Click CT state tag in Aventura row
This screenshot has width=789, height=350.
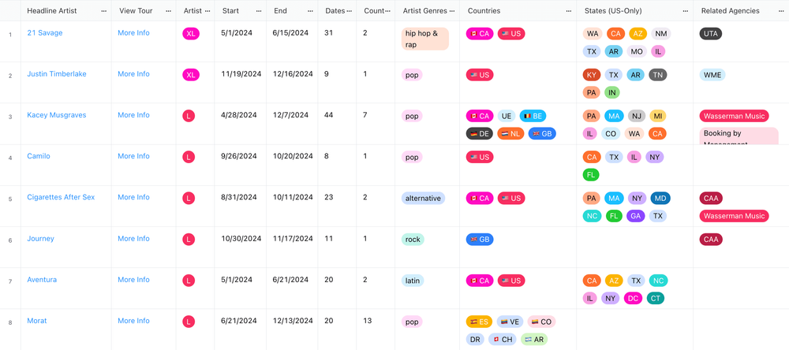(x=656, y=298)
